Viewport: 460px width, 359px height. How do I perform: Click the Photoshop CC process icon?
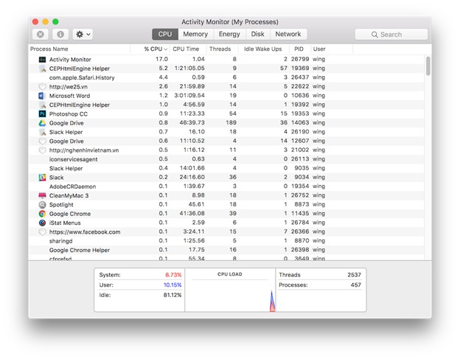[42, 114]
